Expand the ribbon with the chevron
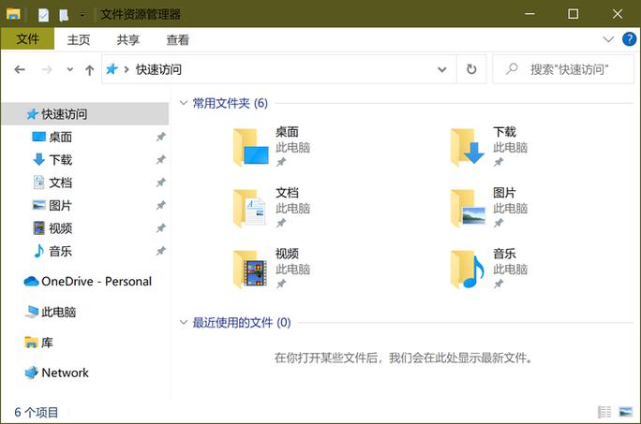Screen dimensions: 641x424 pos(608,39)
